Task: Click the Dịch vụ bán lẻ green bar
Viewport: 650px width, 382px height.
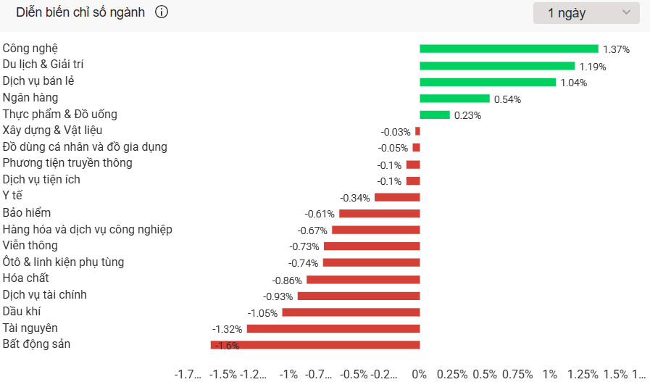Action: pos(488,82)
